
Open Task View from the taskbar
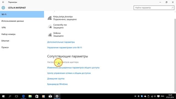pyautogui.click(x=16, y=96)
